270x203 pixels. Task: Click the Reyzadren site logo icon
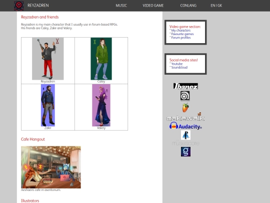(19, 6)
